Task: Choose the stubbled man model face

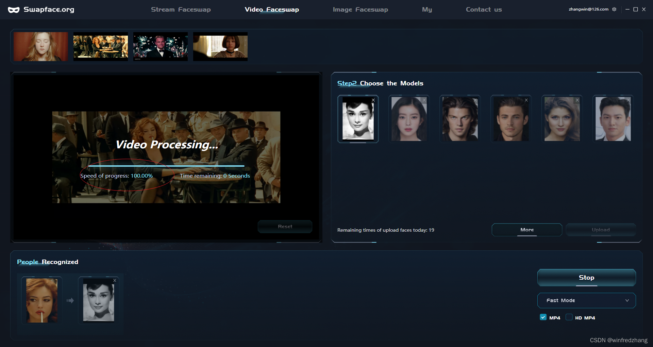Action: pos(511,119)
